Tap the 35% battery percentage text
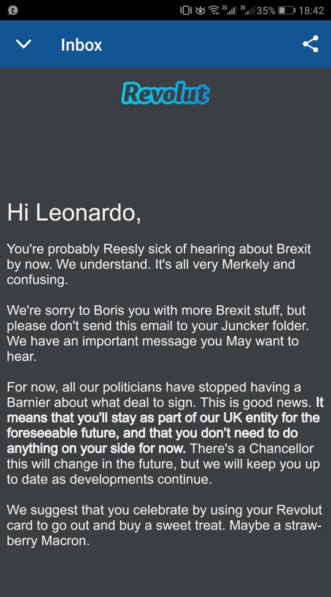Viewport: 331px width, 597px height. 266,10
